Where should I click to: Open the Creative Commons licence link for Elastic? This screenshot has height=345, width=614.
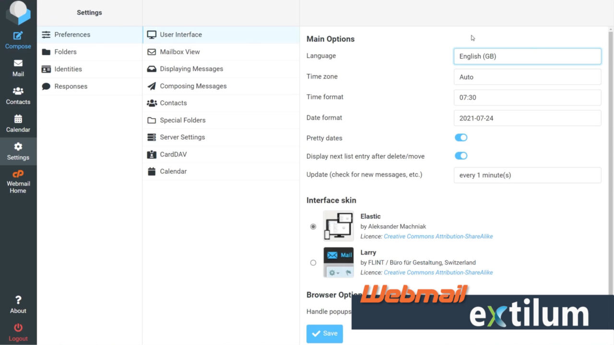438,236
